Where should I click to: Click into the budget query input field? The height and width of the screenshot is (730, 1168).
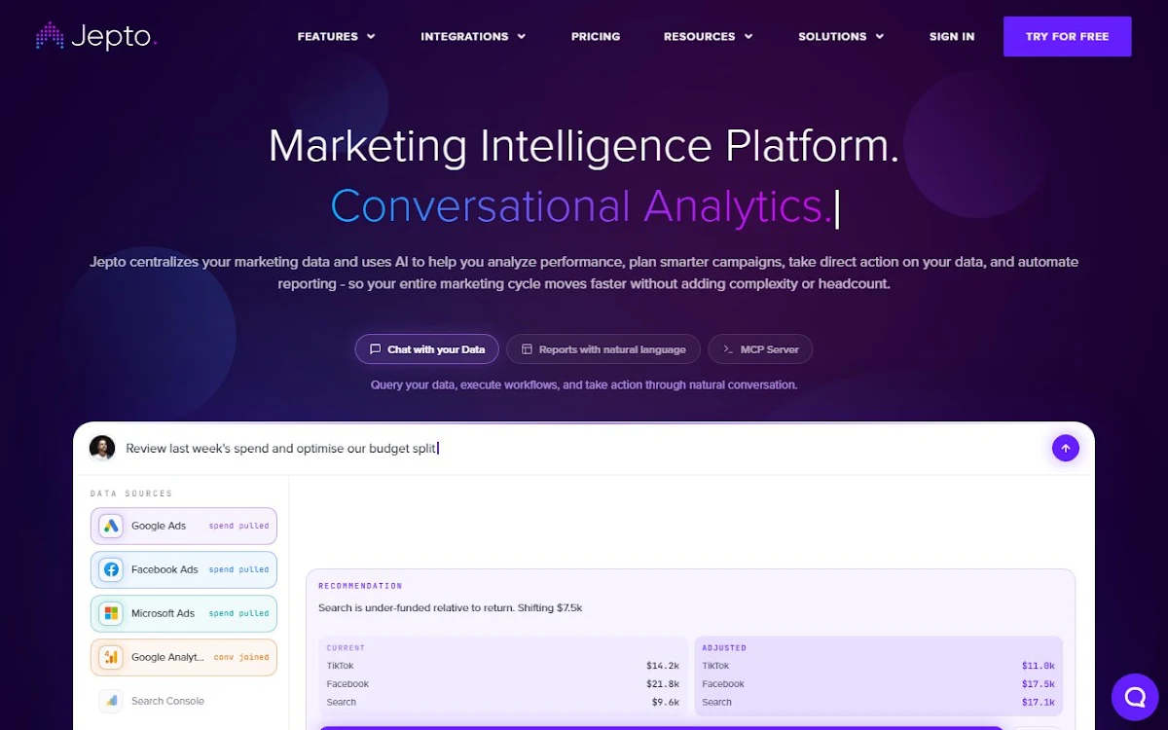[x=582, y=449]
